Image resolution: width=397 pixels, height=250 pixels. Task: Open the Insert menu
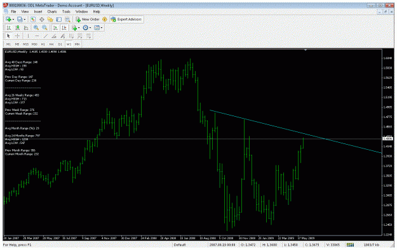click(x=38, y=11)
